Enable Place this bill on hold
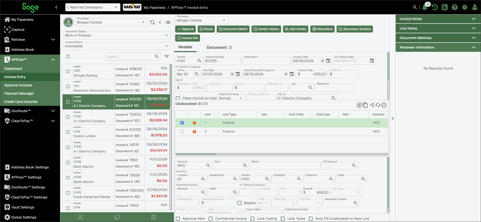Viewport: 481px width, 222px height. [178, 98]
